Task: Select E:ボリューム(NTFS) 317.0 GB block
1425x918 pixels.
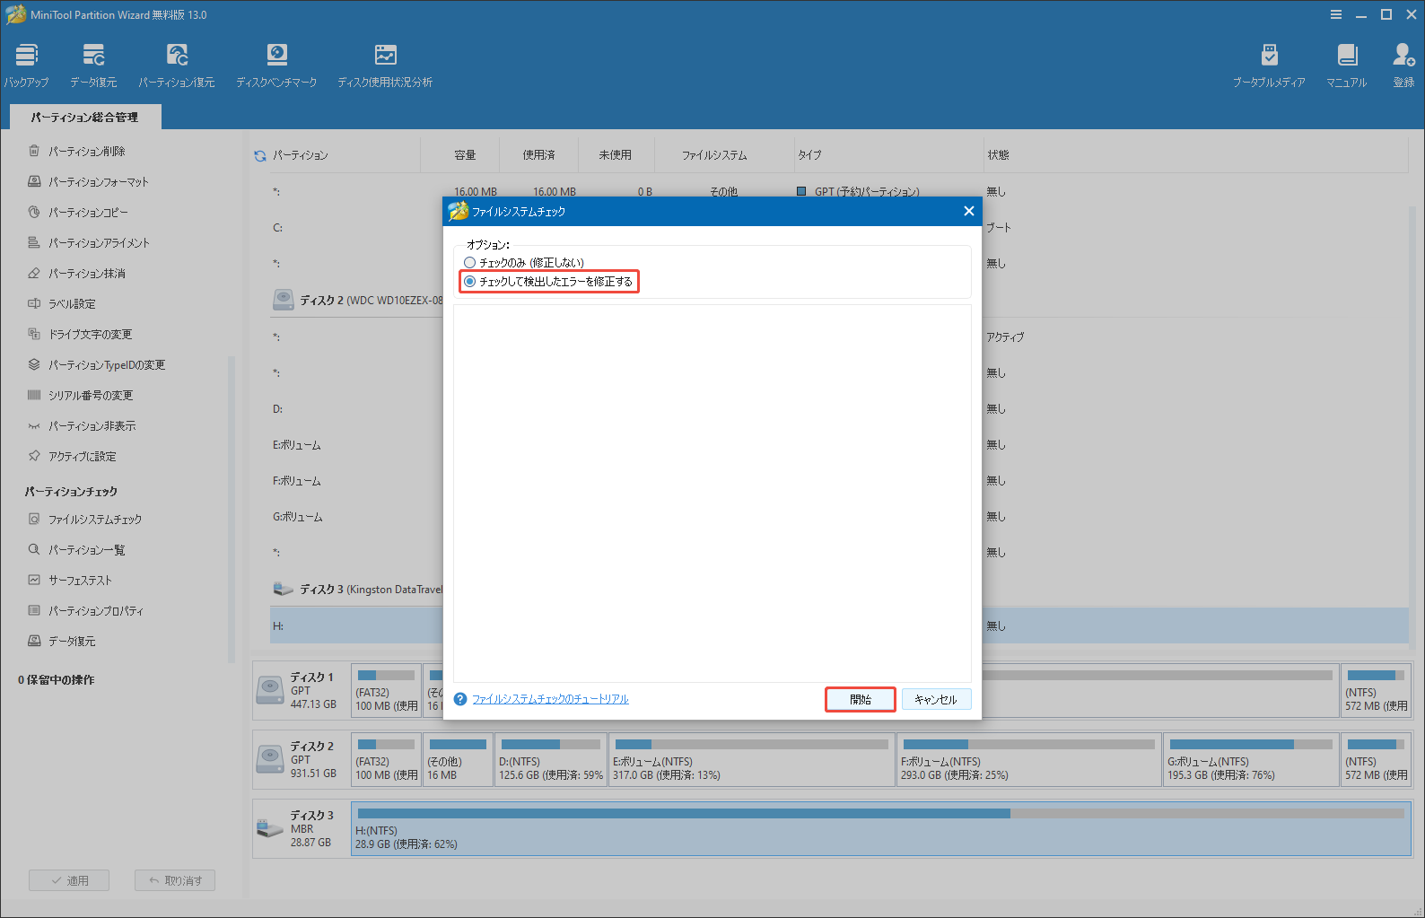Action: click(752, 760)
